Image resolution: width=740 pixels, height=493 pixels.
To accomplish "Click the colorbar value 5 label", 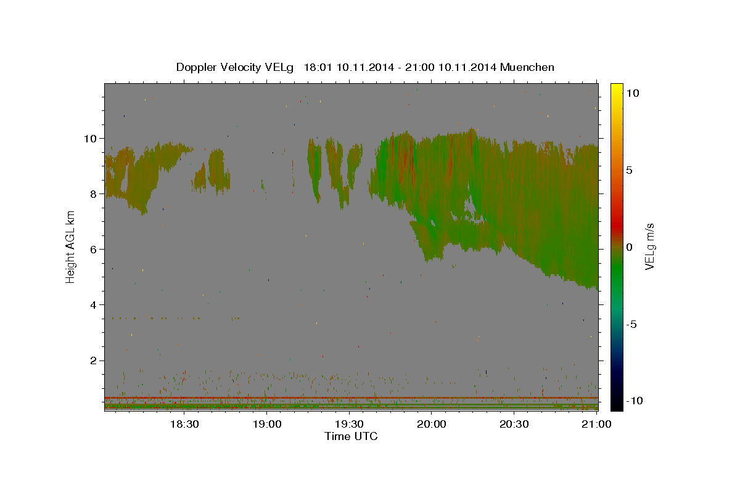I will [630, 169].
